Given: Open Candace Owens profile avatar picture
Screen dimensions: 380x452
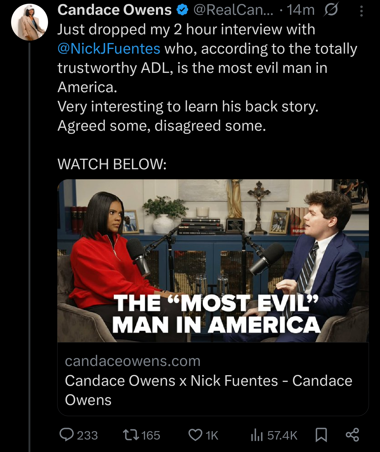Looking at the screenshot, I should (x=30, y=22).
